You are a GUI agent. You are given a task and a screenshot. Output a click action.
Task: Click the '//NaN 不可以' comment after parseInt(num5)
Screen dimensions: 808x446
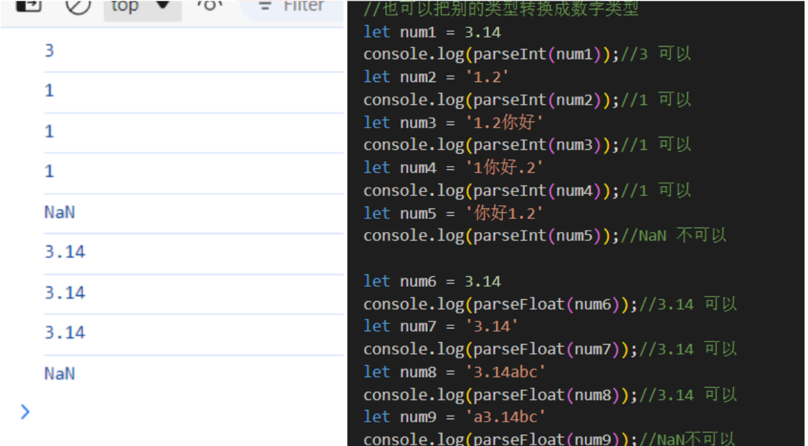click(x=682, y=236)
